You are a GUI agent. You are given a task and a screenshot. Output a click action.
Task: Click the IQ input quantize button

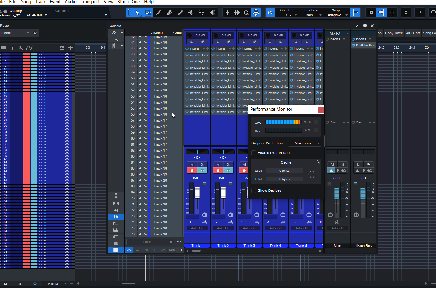click(270, 13)
